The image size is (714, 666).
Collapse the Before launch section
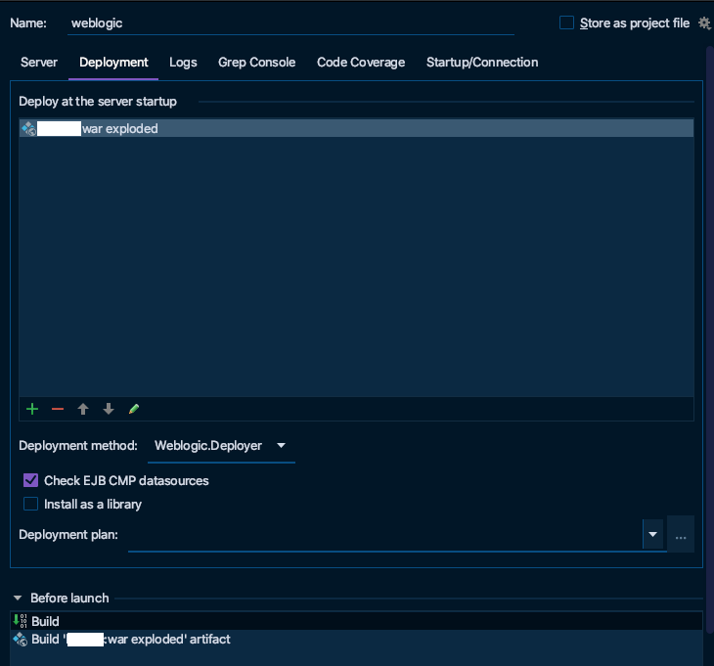[18, 598]
